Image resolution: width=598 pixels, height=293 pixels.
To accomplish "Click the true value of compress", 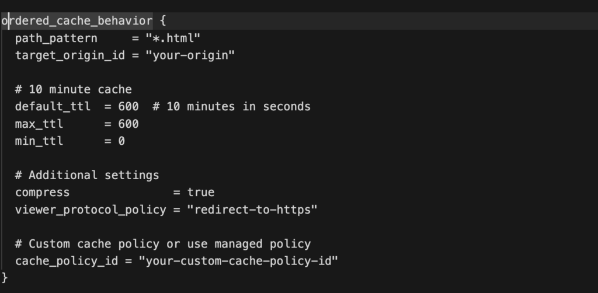I will coord(201,192).
